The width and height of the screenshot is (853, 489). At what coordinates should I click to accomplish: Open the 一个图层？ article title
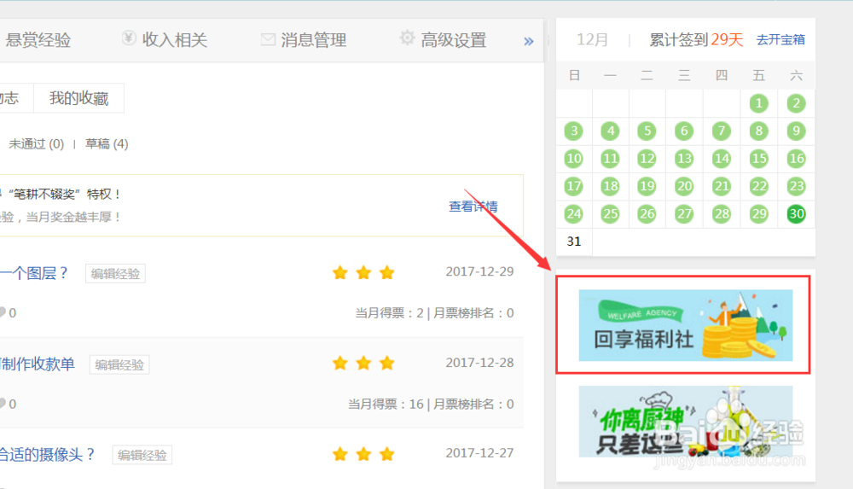(34, 273)
